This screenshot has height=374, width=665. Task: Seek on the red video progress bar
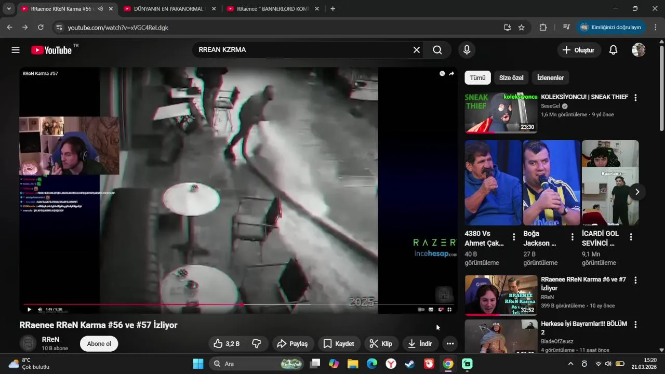pos(238,304)
